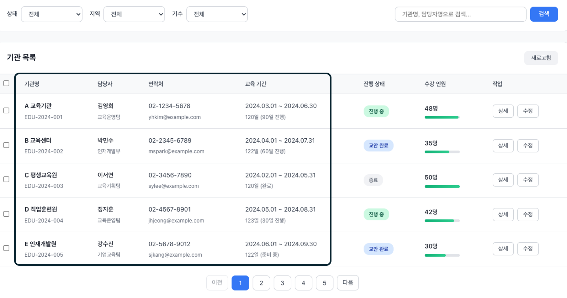Click the 새로고침 refresh button

[x=541, y=58]
